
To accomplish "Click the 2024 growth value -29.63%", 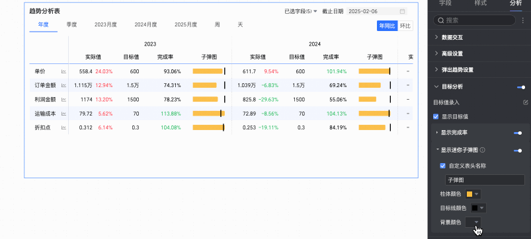I will pos(268,100).
